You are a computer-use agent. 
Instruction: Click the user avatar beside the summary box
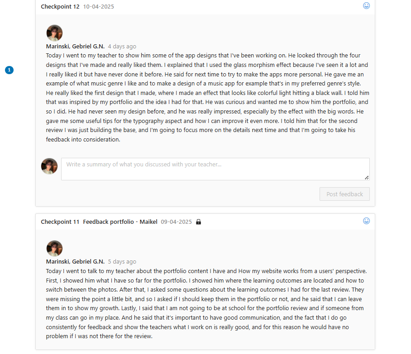click(49, 166)
